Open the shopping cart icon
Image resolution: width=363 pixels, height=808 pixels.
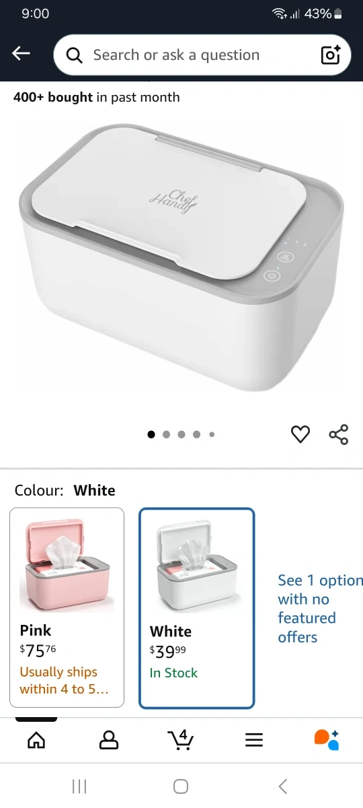click(181, 740)
